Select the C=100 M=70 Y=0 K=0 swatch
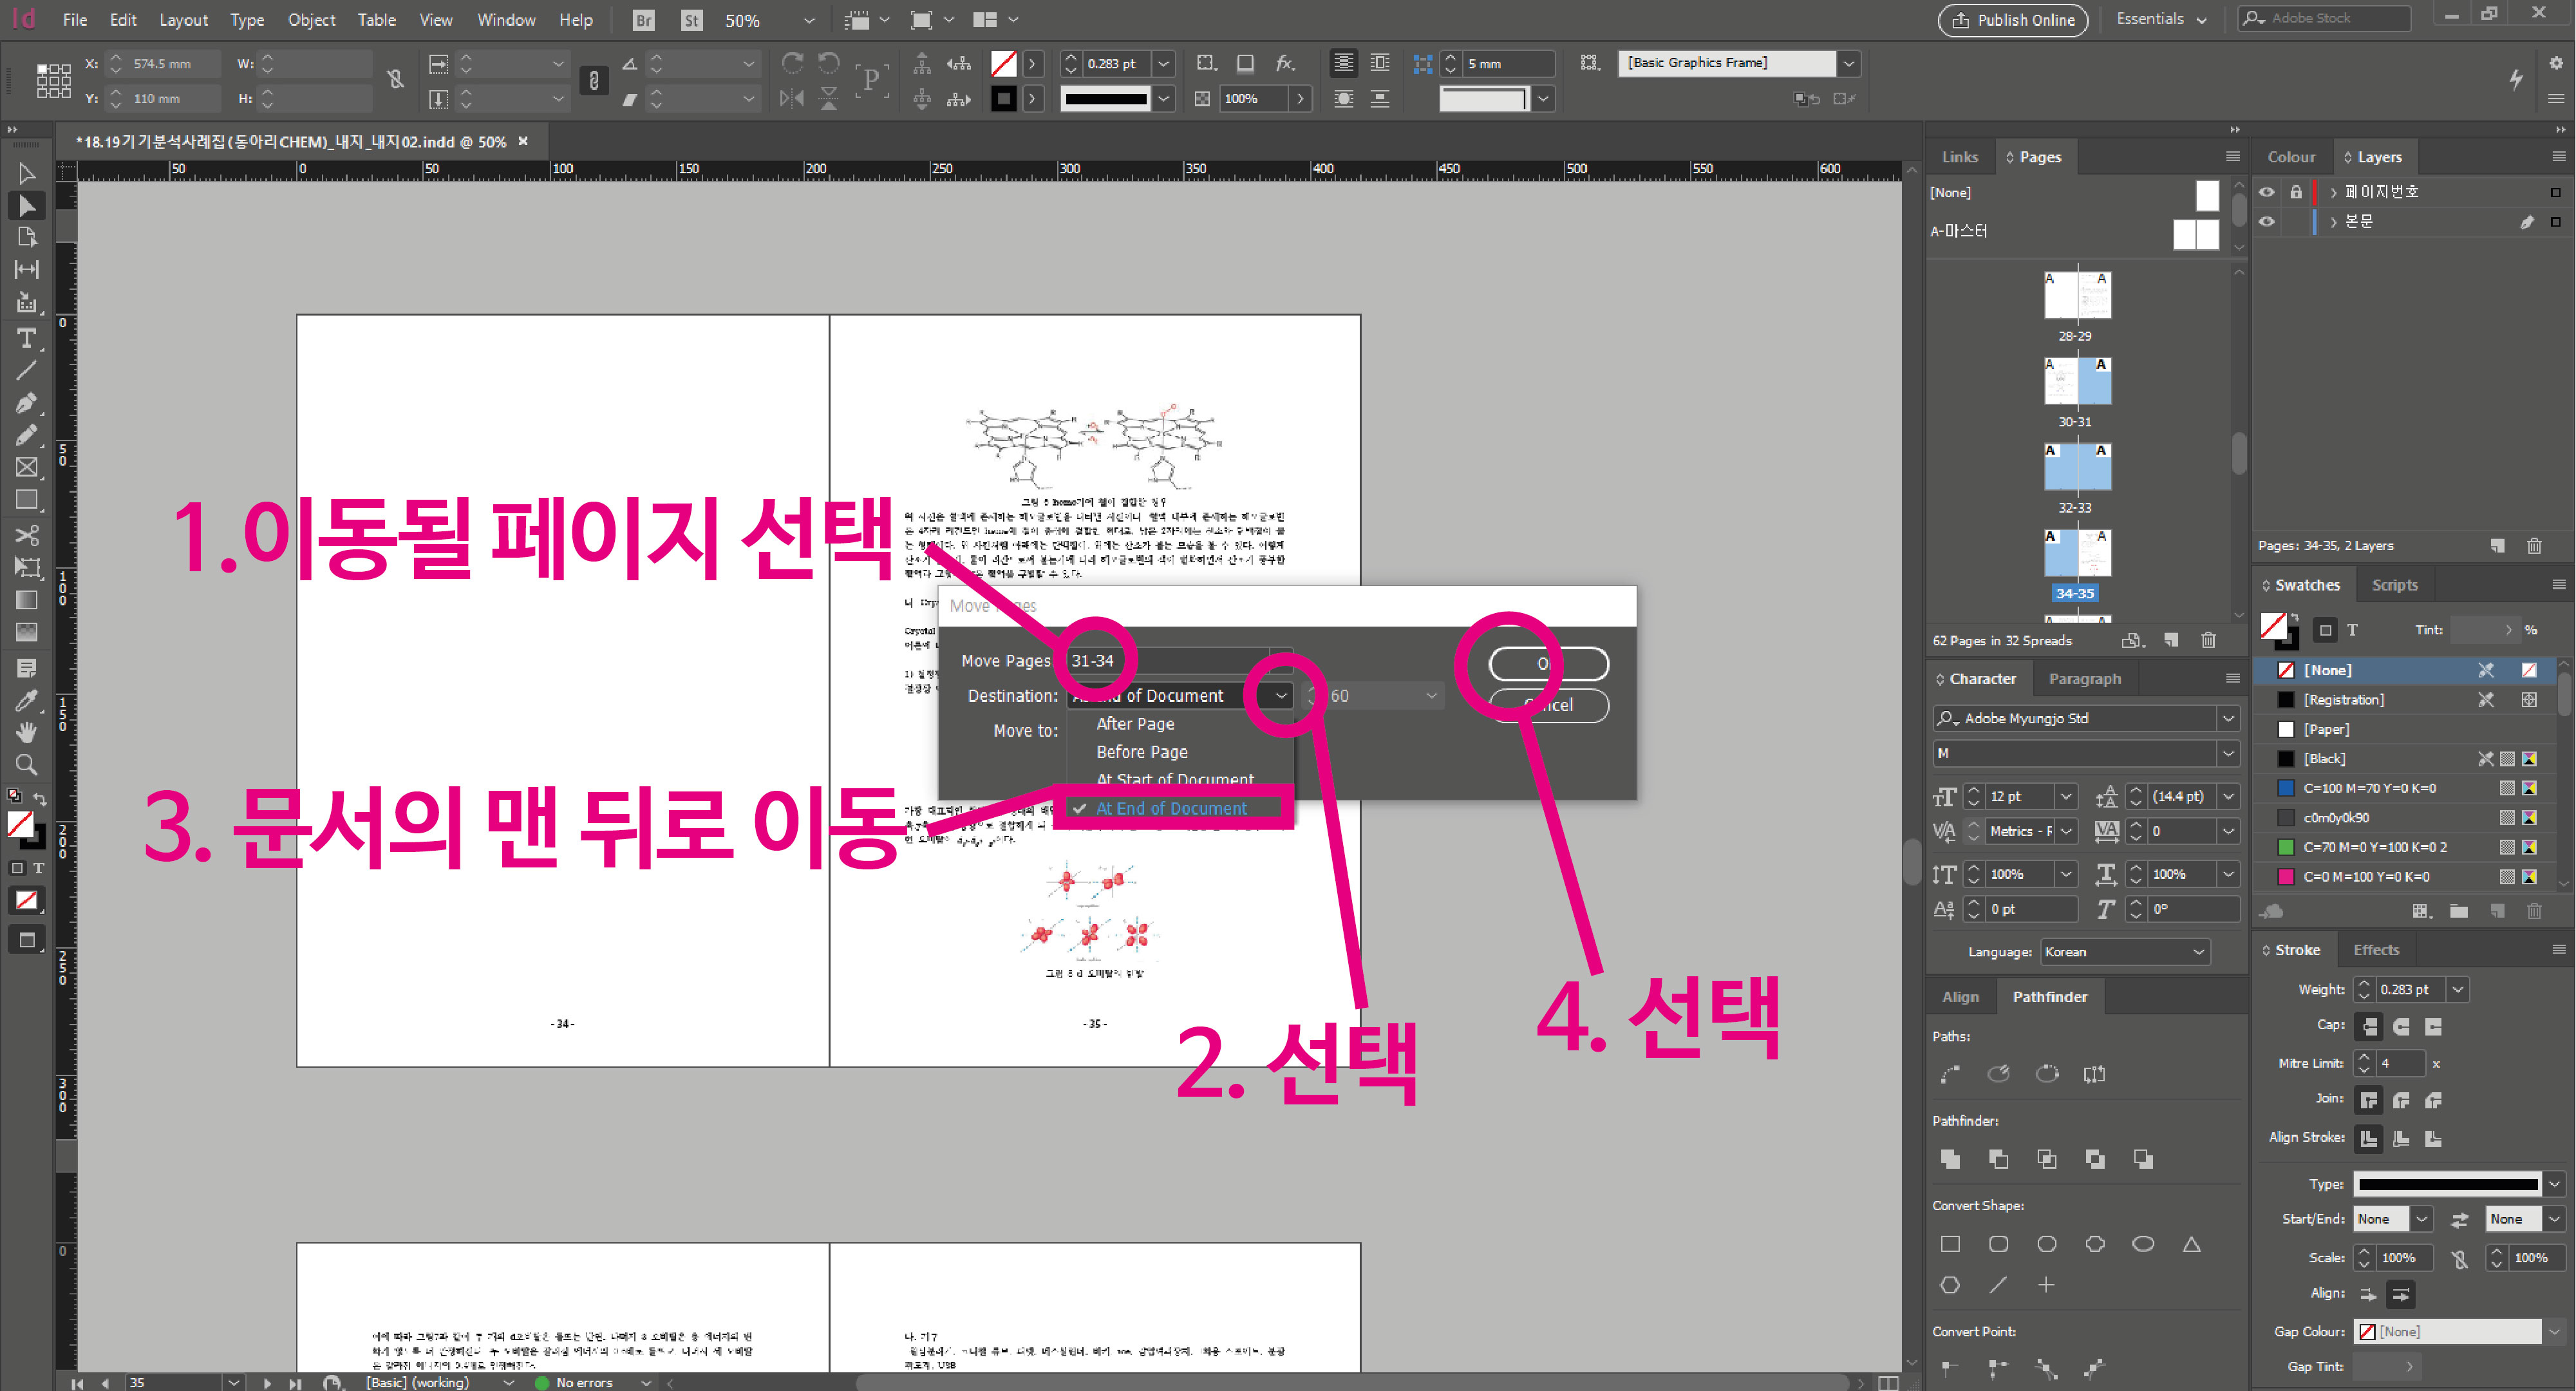The image size is (2576, 1391). (2368, 788)
